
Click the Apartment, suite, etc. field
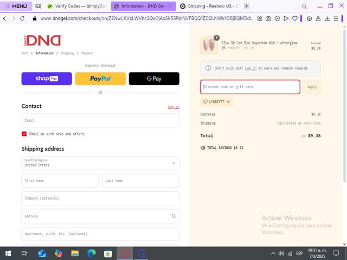point(100,233)
